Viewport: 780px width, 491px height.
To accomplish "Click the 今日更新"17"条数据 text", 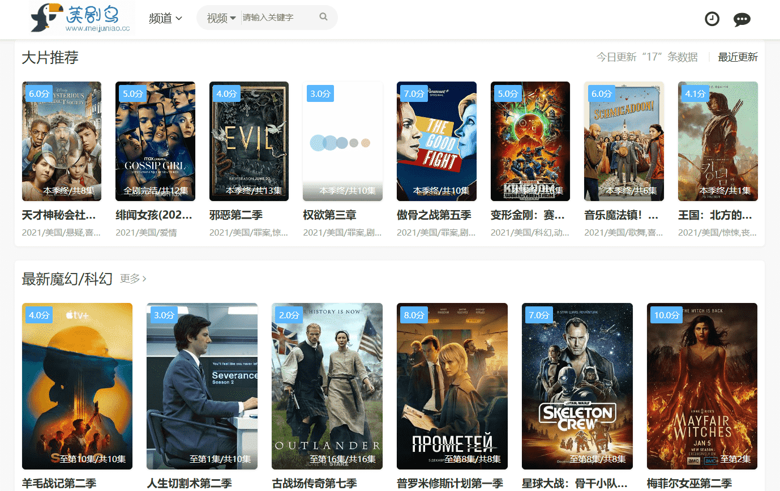I will point(647,57).
